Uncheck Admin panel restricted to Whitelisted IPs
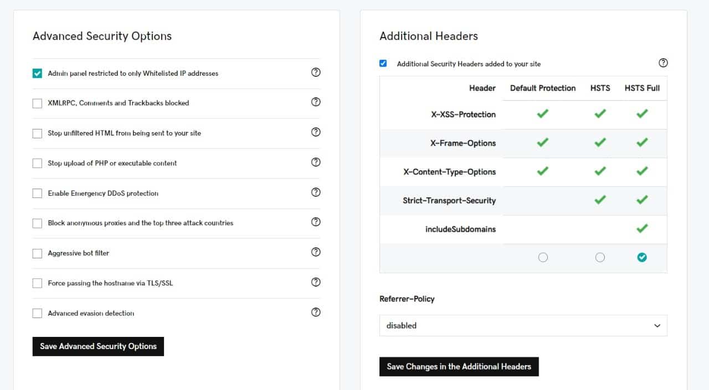 coord(37,73)
